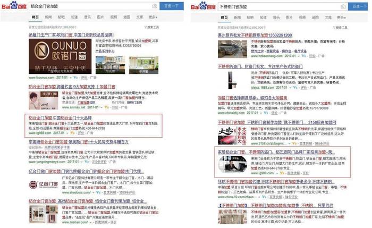Select the 图片 tab on the left page
This screenshot has height=228, width=372.
coord(100,17)
